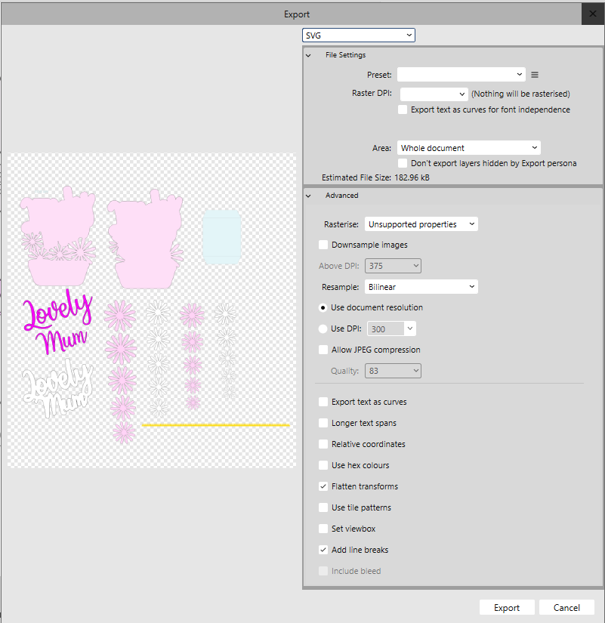Tick Don't export layers hidden by Export persona

403,163
